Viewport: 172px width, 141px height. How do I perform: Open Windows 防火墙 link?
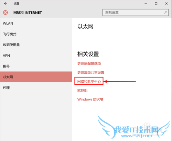tap(90, 99)
